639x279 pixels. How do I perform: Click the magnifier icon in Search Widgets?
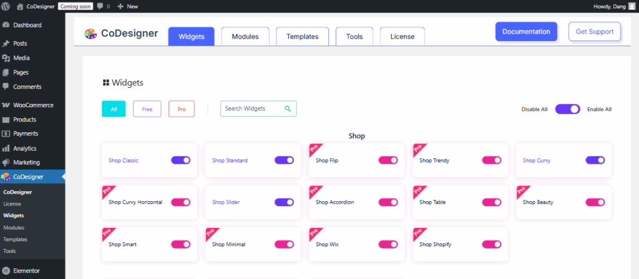coord(288,108)
